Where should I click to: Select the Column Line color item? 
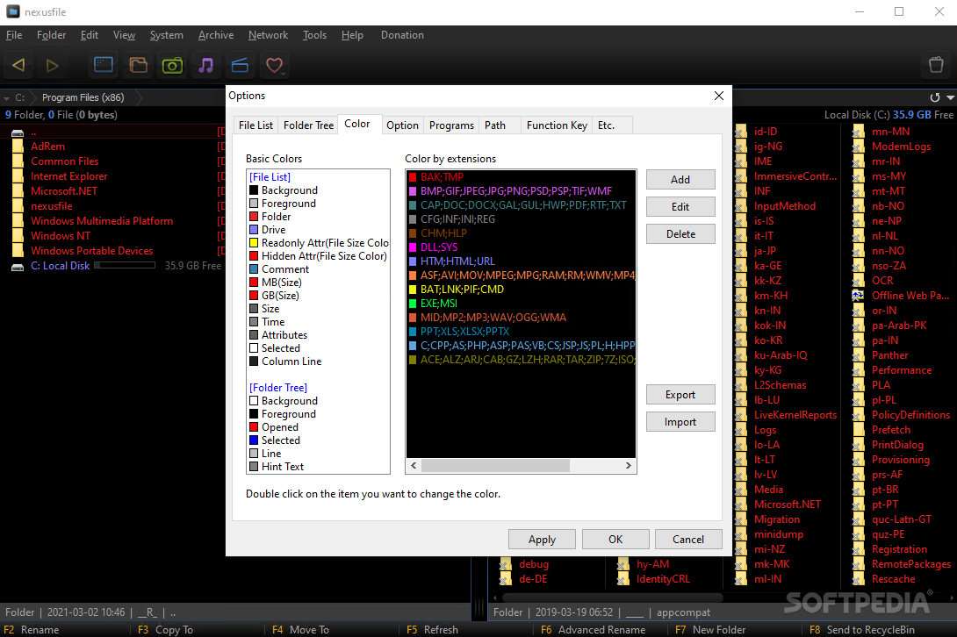[x=291, y=361]
